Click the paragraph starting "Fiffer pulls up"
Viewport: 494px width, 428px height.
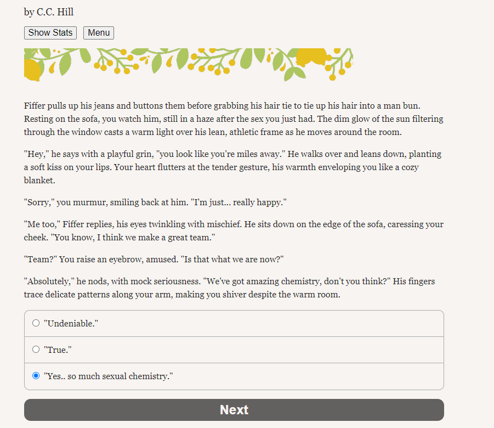[x=234, y=119]
